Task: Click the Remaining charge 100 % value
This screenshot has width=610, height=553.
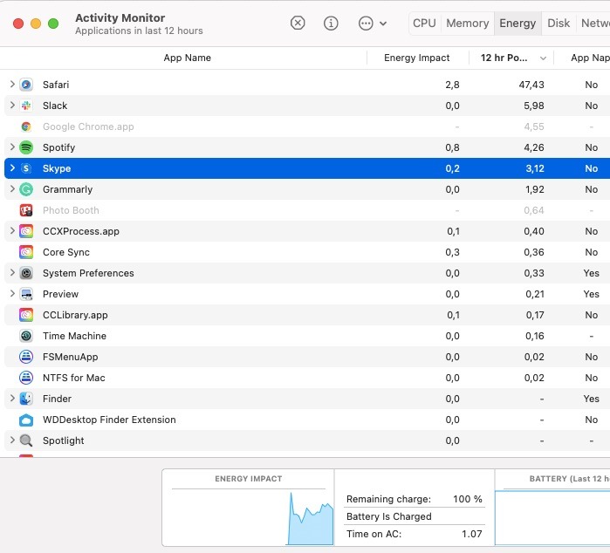Action: pyautogui.click(x=468, y=499)
